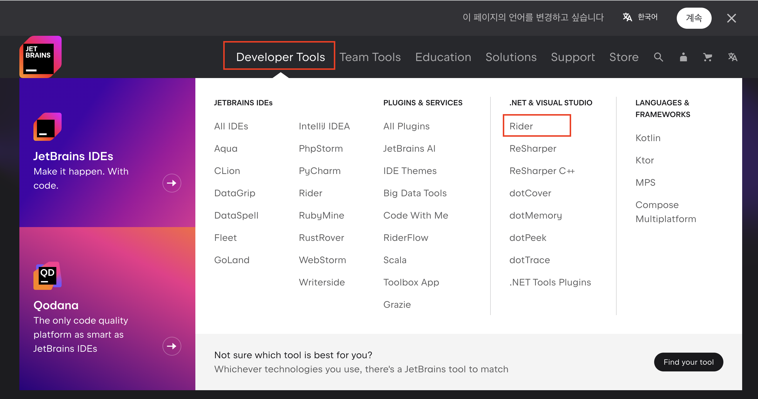Click the JetBrains IDEs arrow circle icon
This screenshot has width=758, height=399.
172,183
